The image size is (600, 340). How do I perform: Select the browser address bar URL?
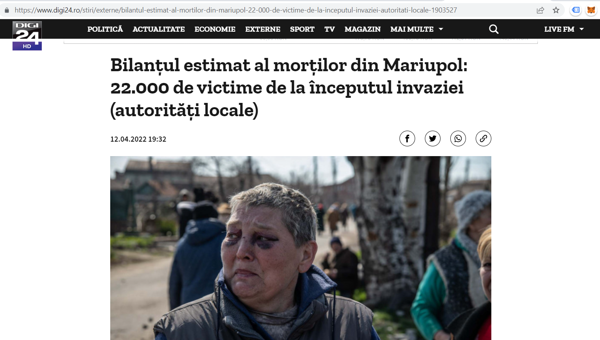(236, 10)
